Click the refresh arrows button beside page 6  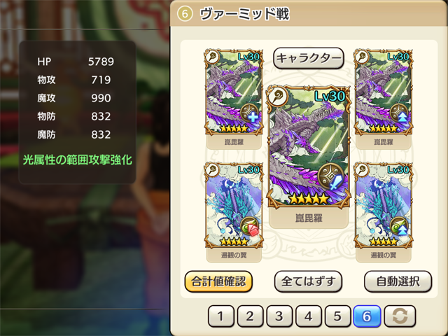click(x=400, y=316)
